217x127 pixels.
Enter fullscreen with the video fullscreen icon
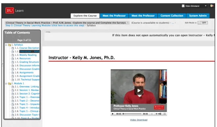164,114
